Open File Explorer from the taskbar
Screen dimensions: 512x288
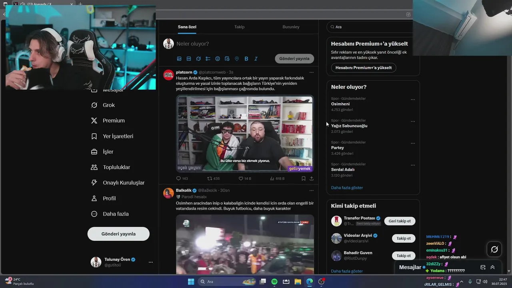pyautogui.click(x=298, y=282)
